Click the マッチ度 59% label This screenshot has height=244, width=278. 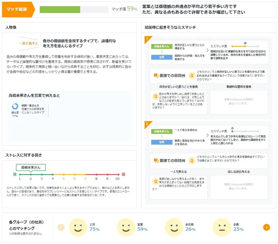(x=124, y=9)
